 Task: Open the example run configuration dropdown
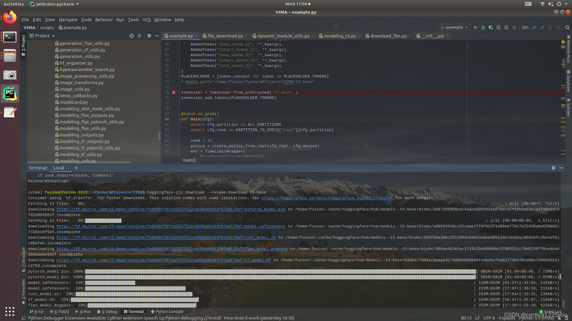[x=454, y=27]
